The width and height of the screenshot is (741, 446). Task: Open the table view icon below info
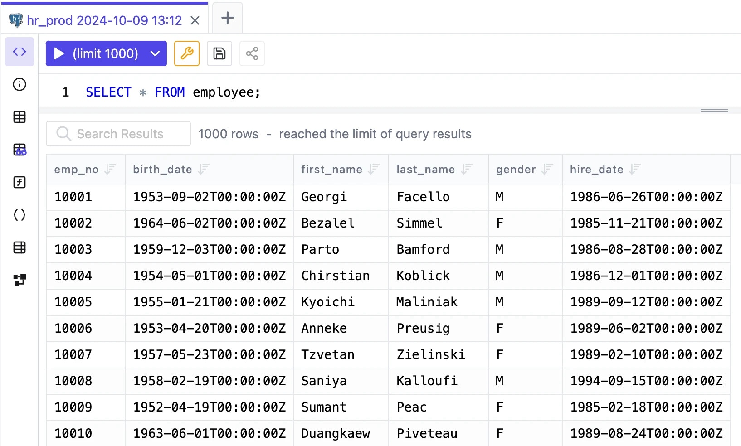tap(19, 117)
